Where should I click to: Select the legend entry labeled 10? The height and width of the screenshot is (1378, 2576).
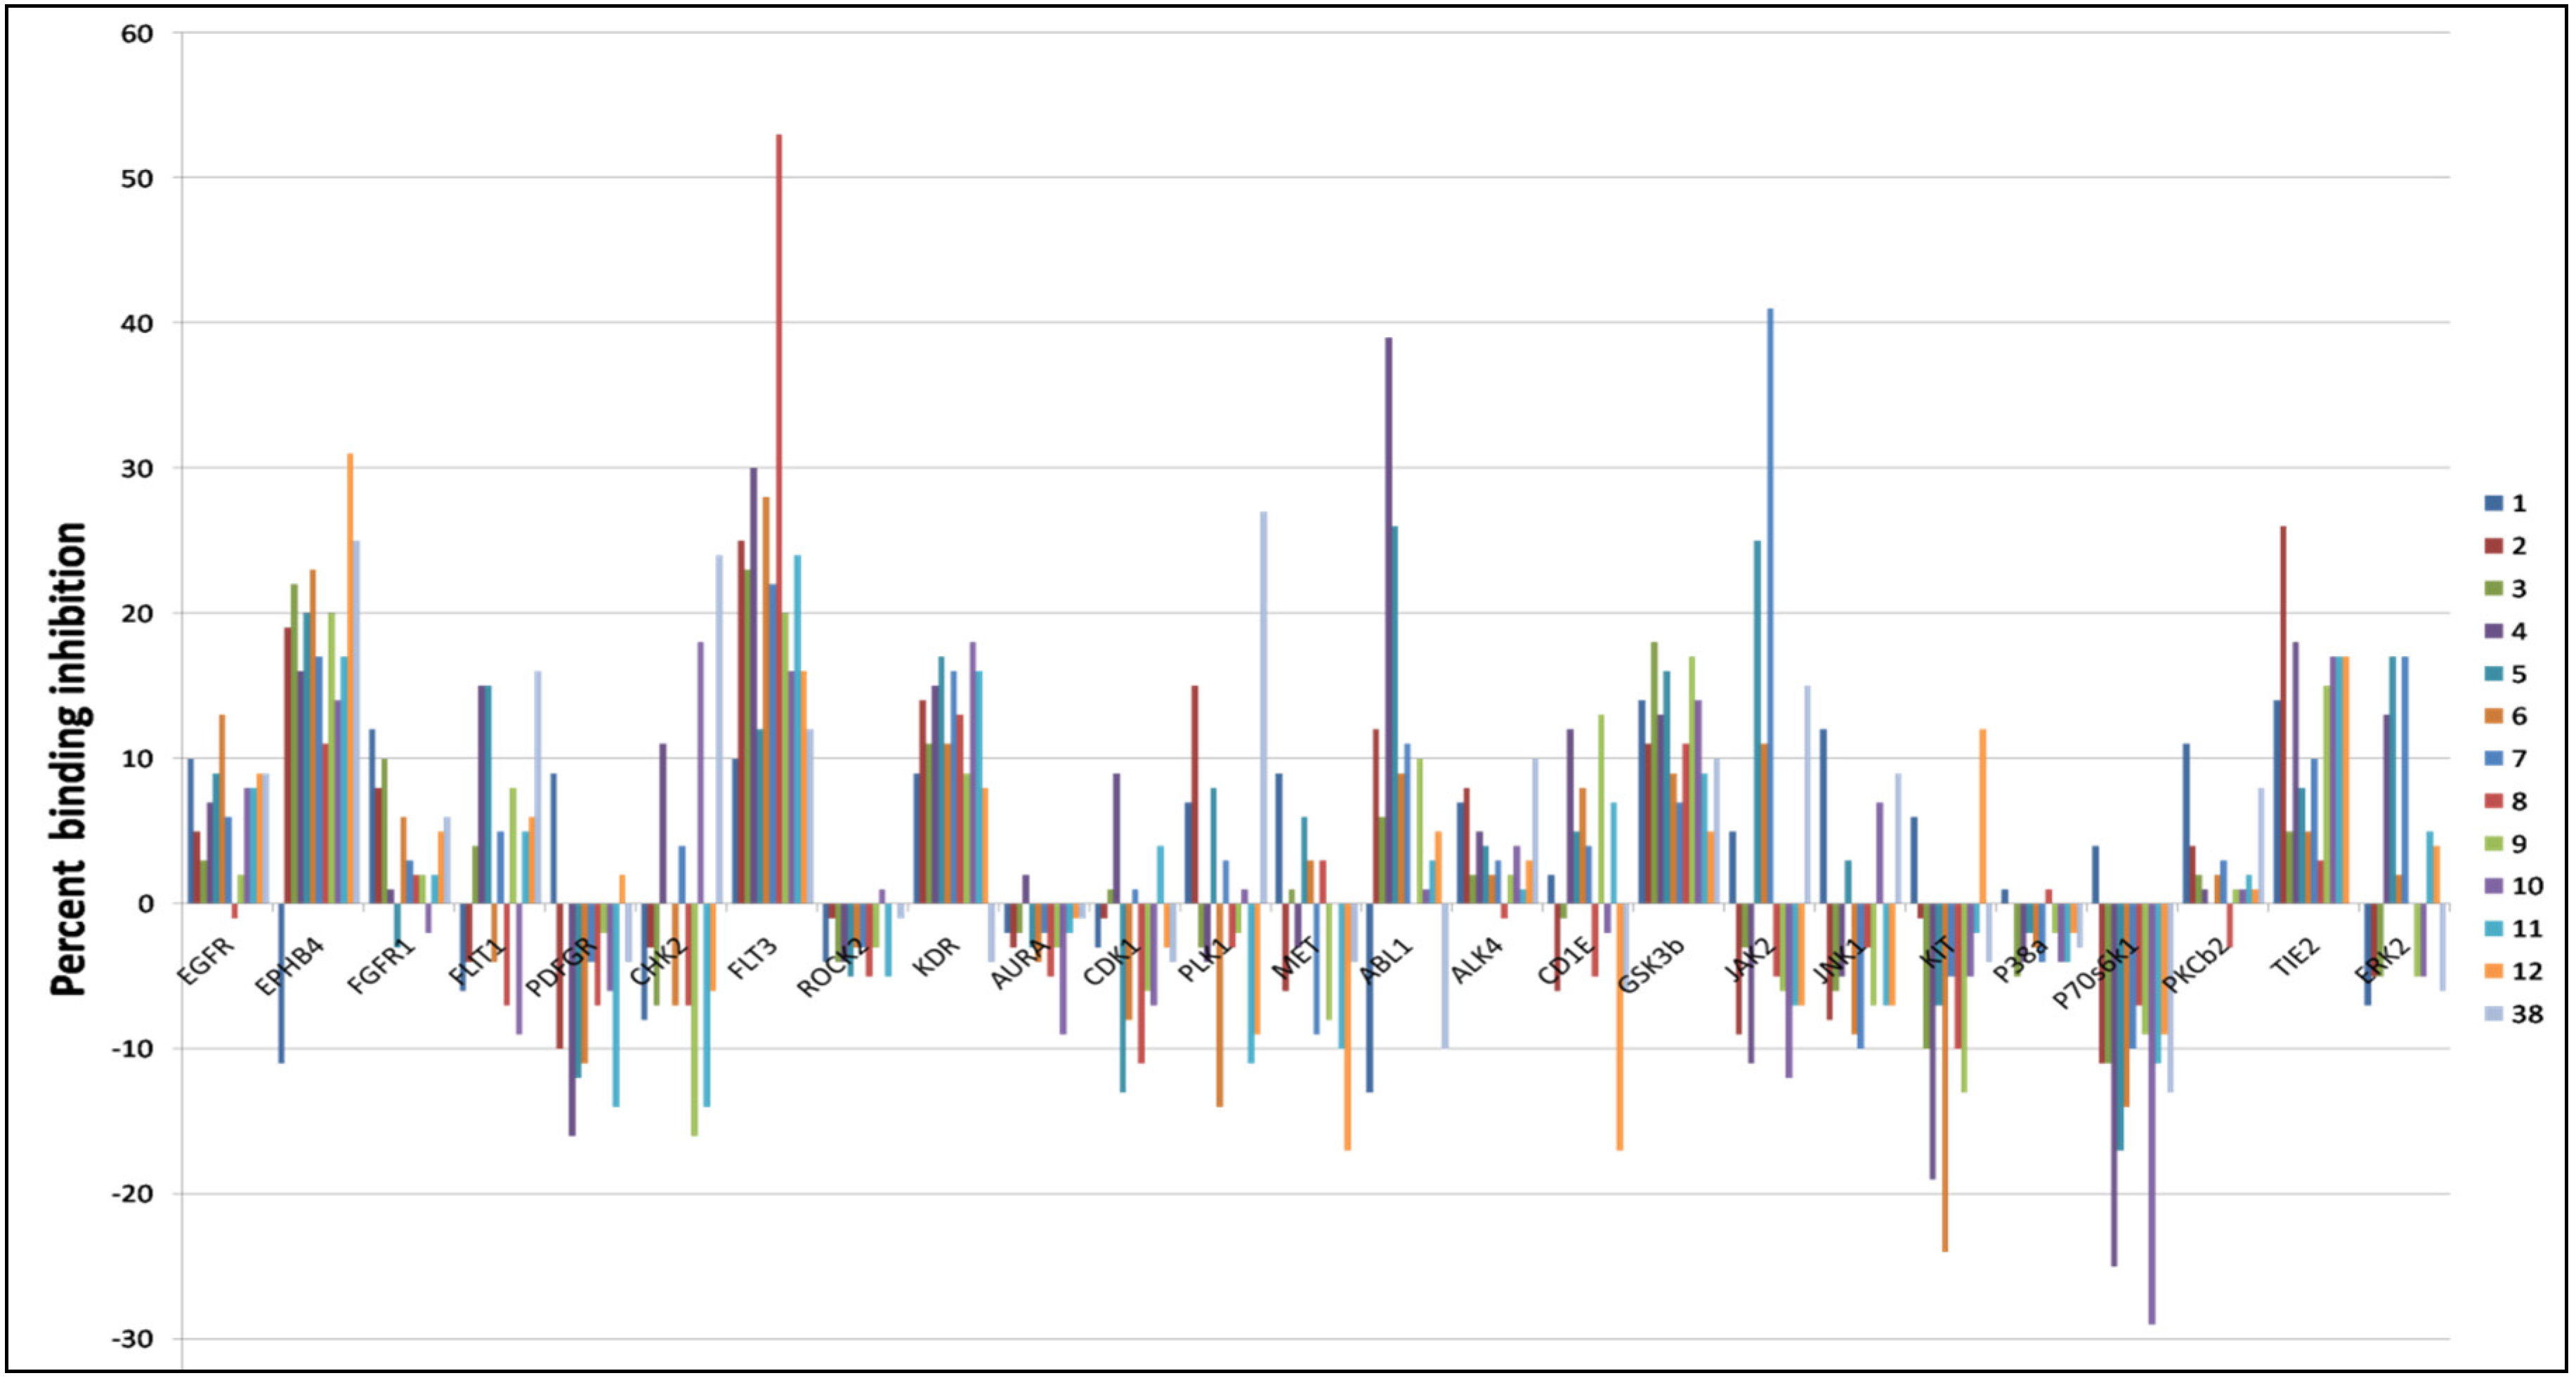tap(2527, 886)
